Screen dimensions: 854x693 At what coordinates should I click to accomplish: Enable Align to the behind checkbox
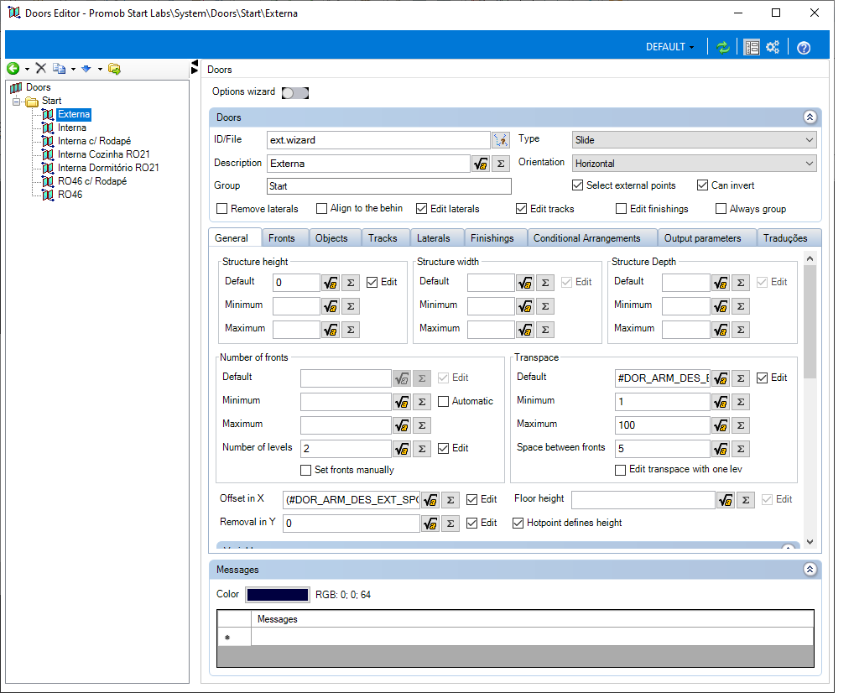point(321,209)
